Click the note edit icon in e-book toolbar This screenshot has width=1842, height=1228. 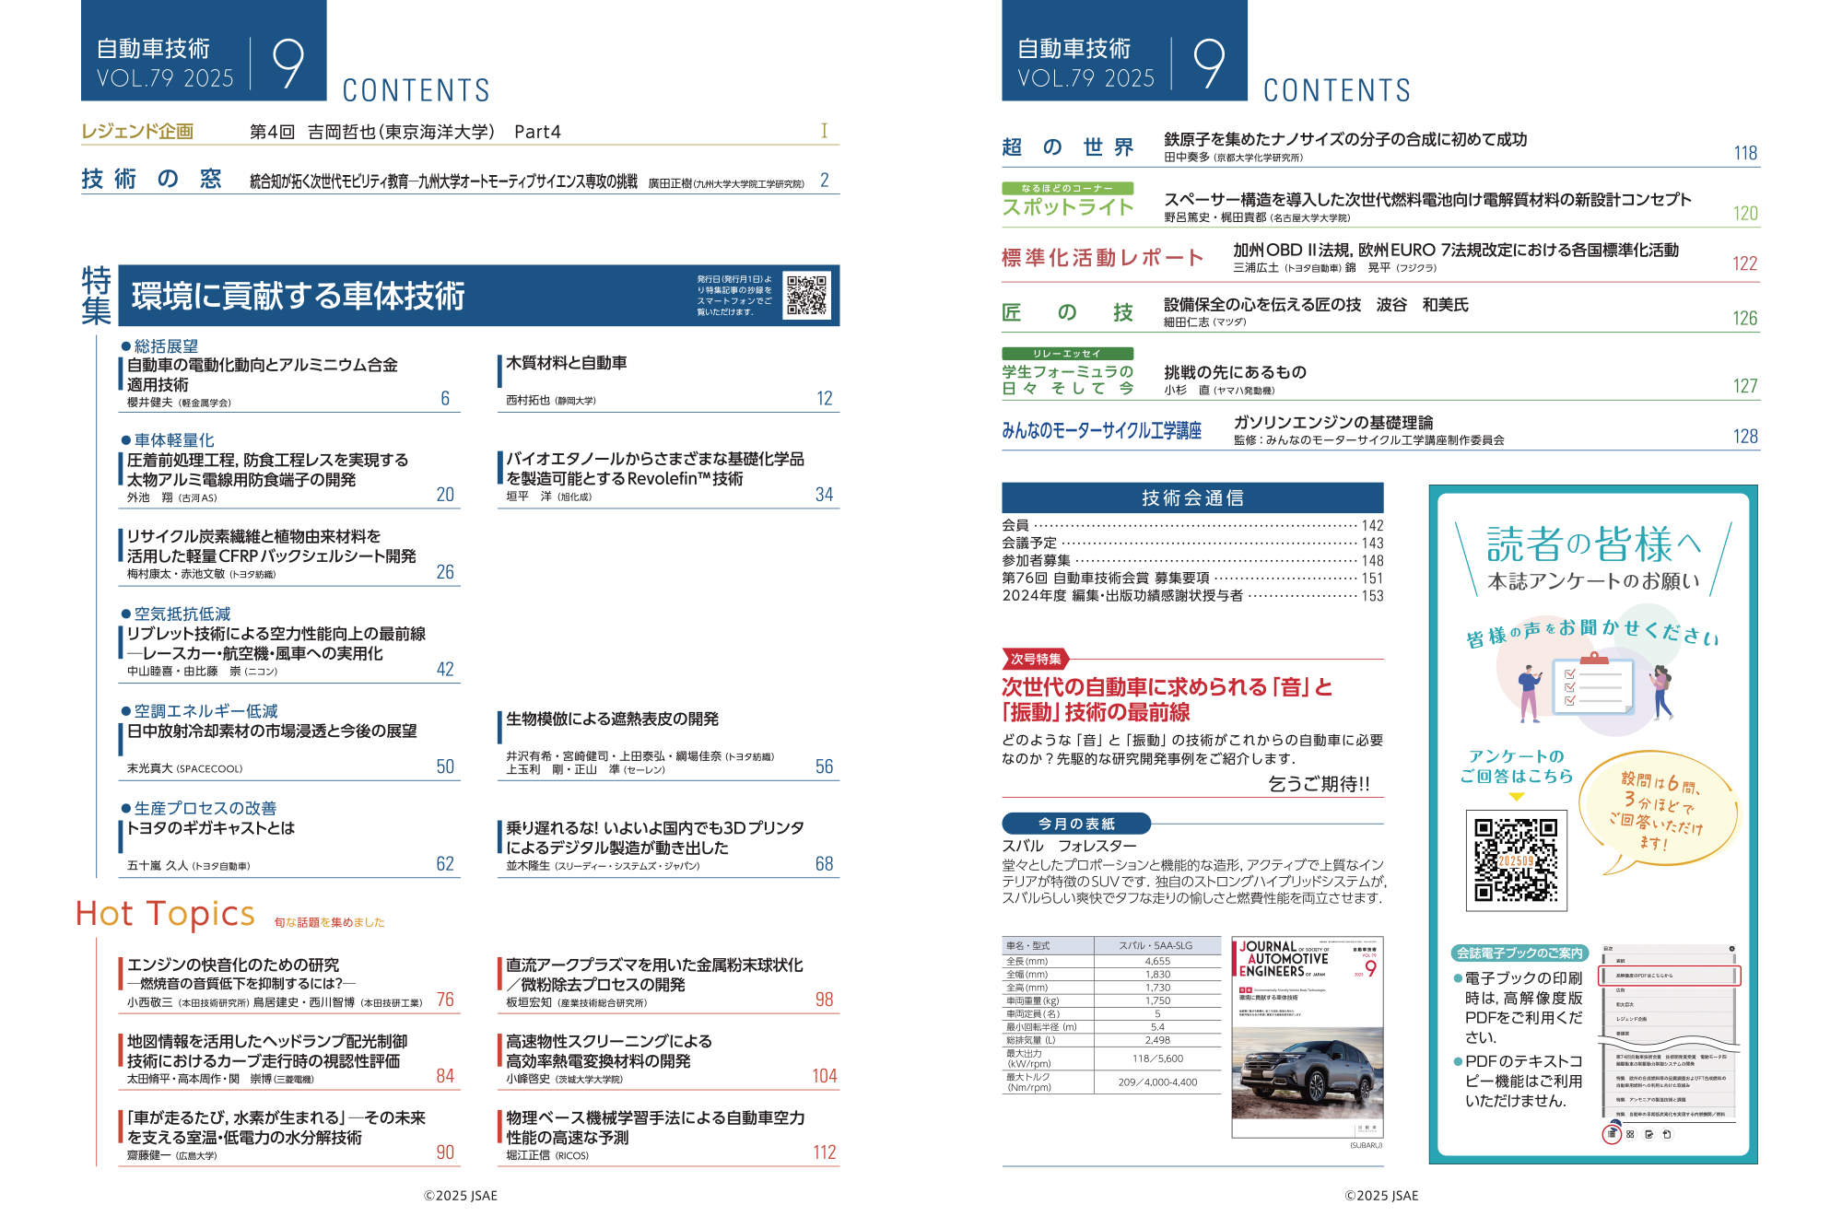[1648, 1134]
